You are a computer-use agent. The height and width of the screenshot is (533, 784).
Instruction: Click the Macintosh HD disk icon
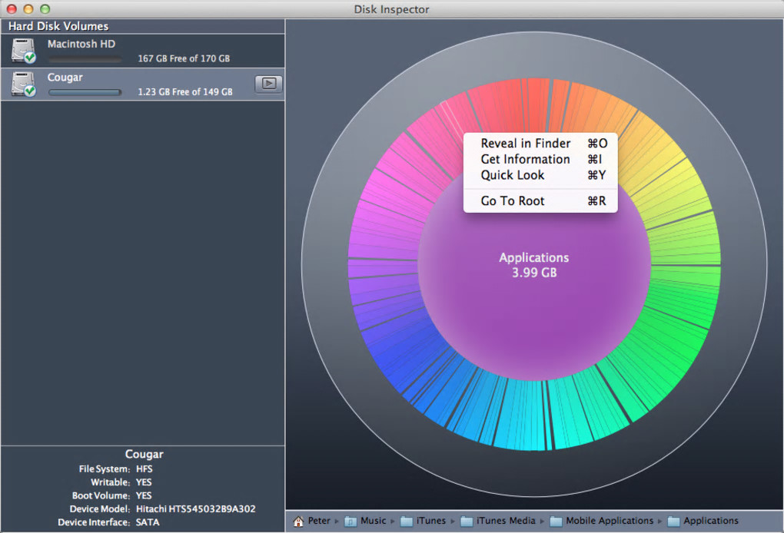pos(23,51)
